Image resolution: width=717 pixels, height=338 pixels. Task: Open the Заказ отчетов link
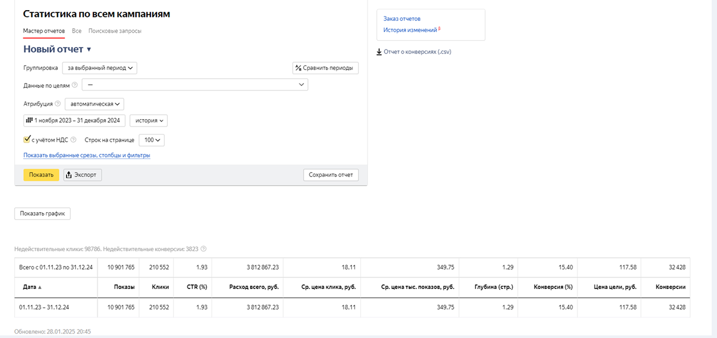[402, 19]
